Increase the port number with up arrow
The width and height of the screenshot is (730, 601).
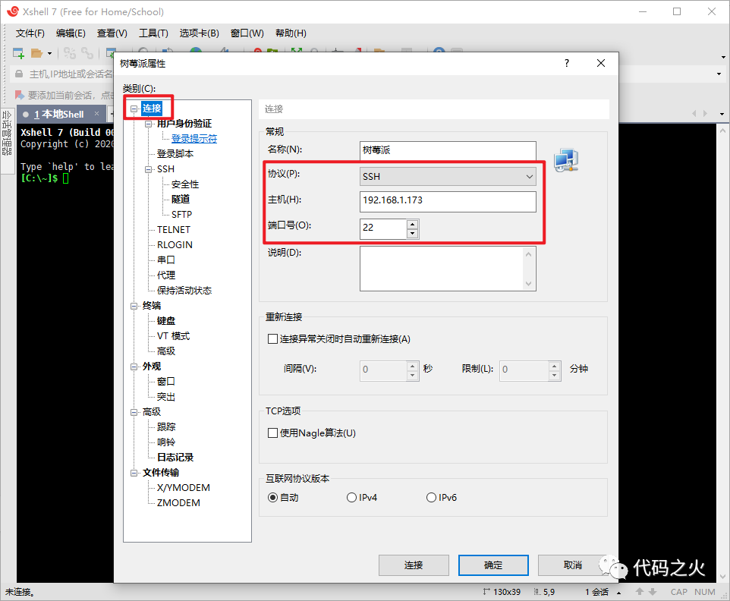(x=413, y=224)
